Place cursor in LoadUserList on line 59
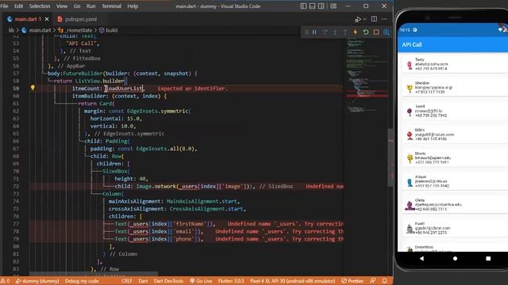The width and height of the screenshot is (508, 285). (125, 88)
